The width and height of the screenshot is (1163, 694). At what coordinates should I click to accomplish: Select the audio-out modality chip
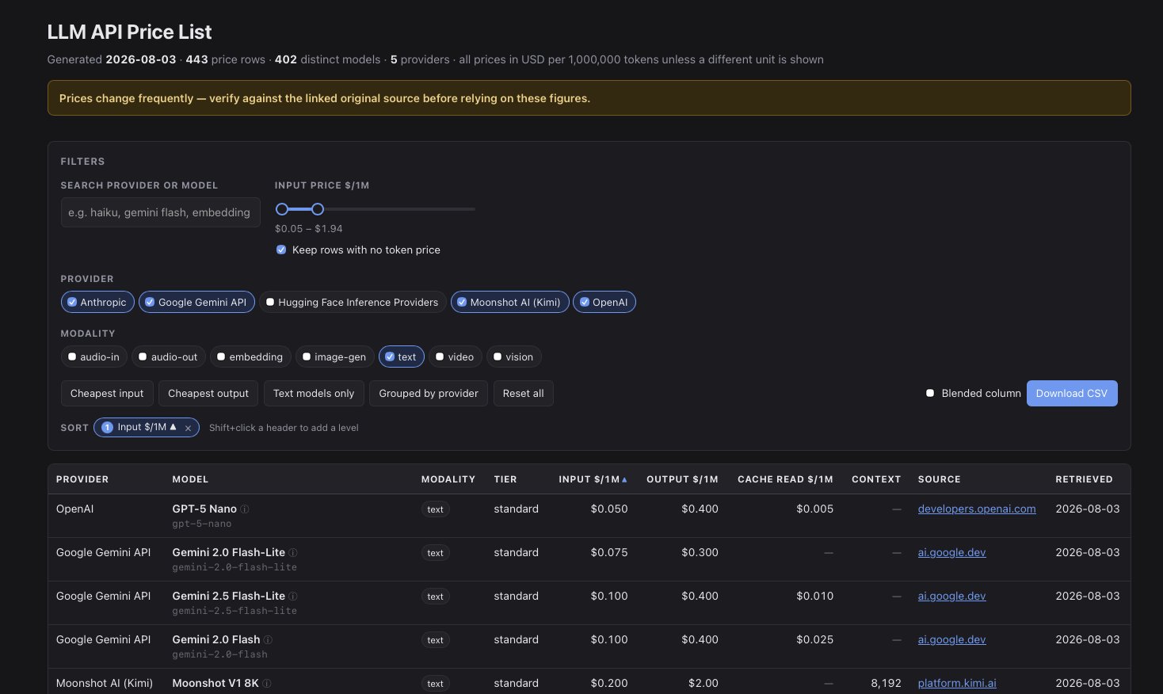169,357
